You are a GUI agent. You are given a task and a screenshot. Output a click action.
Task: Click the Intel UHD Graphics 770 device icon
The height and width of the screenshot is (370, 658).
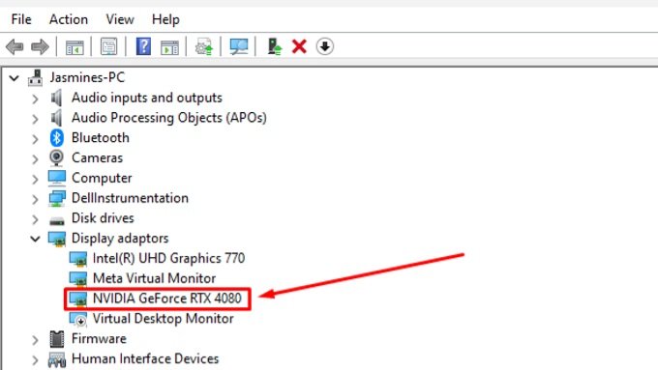78,259
